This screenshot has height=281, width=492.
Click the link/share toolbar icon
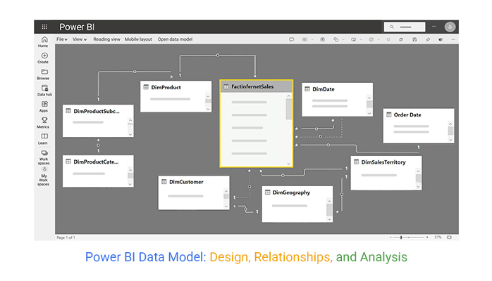[x=336, y=39]
